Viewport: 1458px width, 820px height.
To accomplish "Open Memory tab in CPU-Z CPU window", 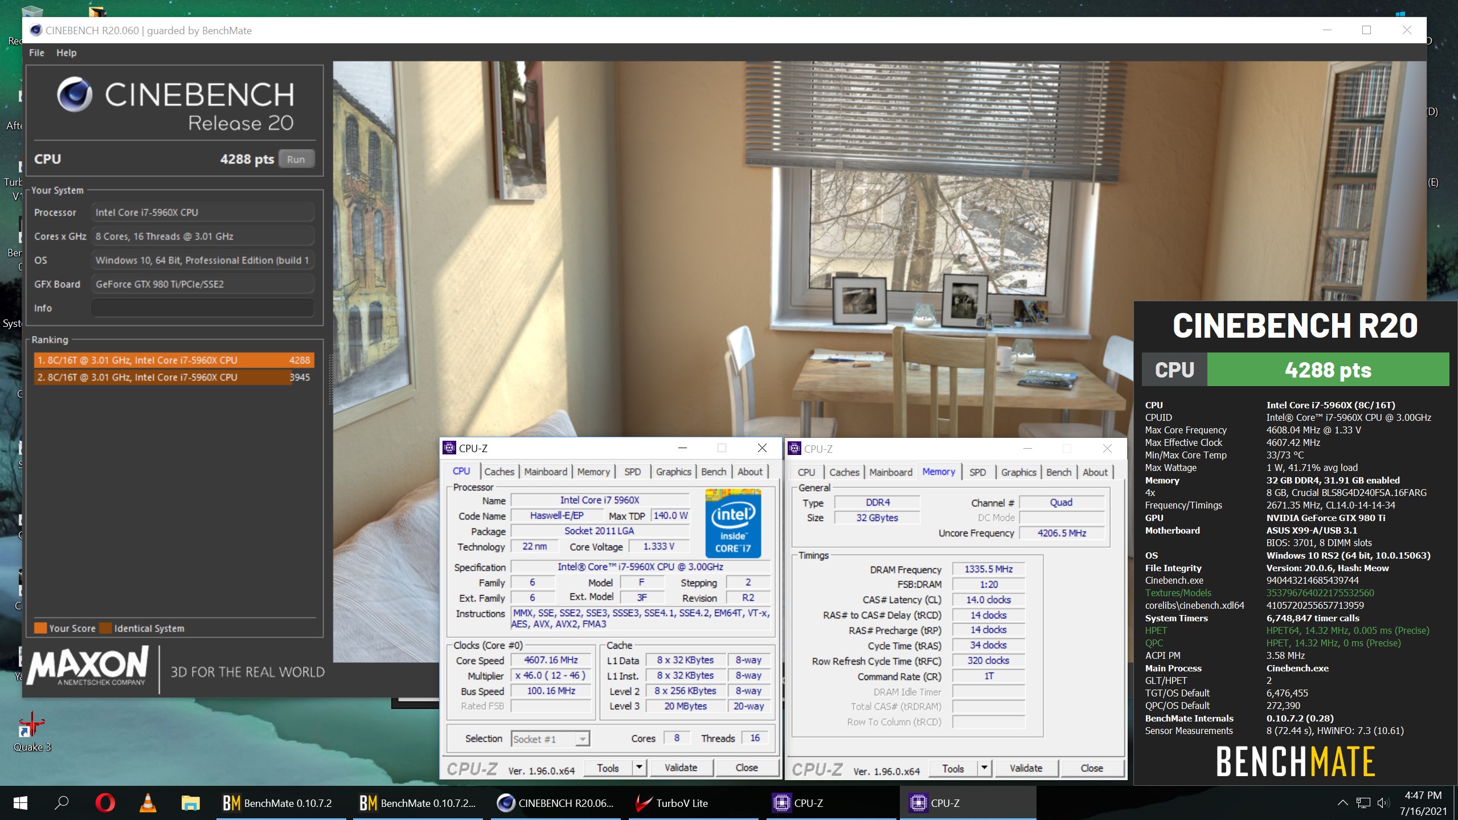I will click(593, 471).
